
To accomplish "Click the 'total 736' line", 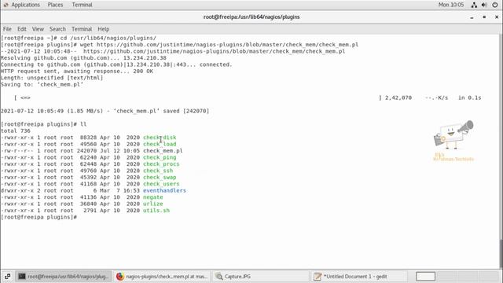I will 16,131.
